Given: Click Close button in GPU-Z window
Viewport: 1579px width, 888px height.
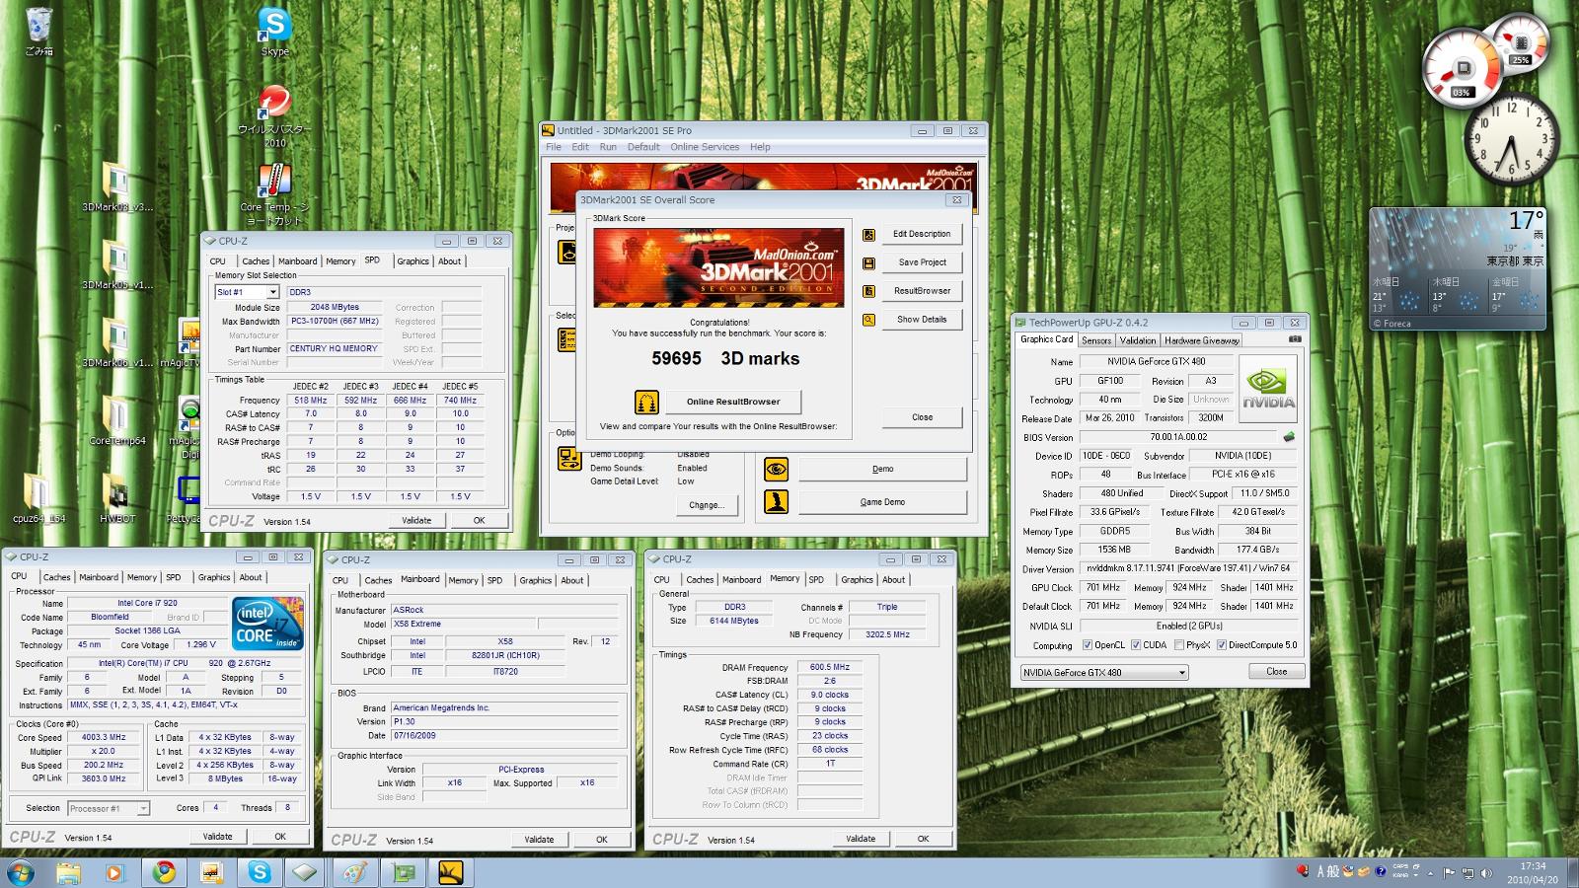Looking at the screenshot, I should pyautogui.click(x=1276, y=671).
